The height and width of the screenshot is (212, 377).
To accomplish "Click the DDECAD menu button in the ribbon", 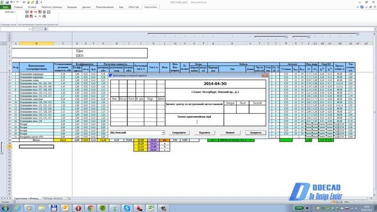I will coord(10,12).
